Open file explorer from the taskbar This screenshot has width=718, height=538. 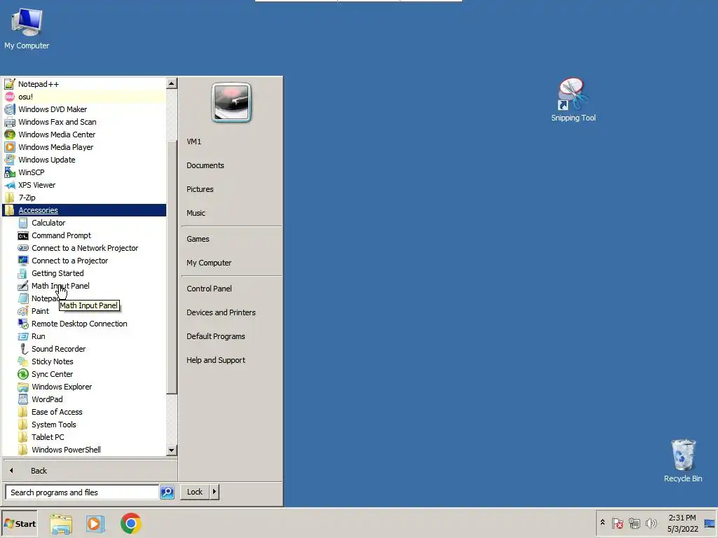(x=61, y=524)
